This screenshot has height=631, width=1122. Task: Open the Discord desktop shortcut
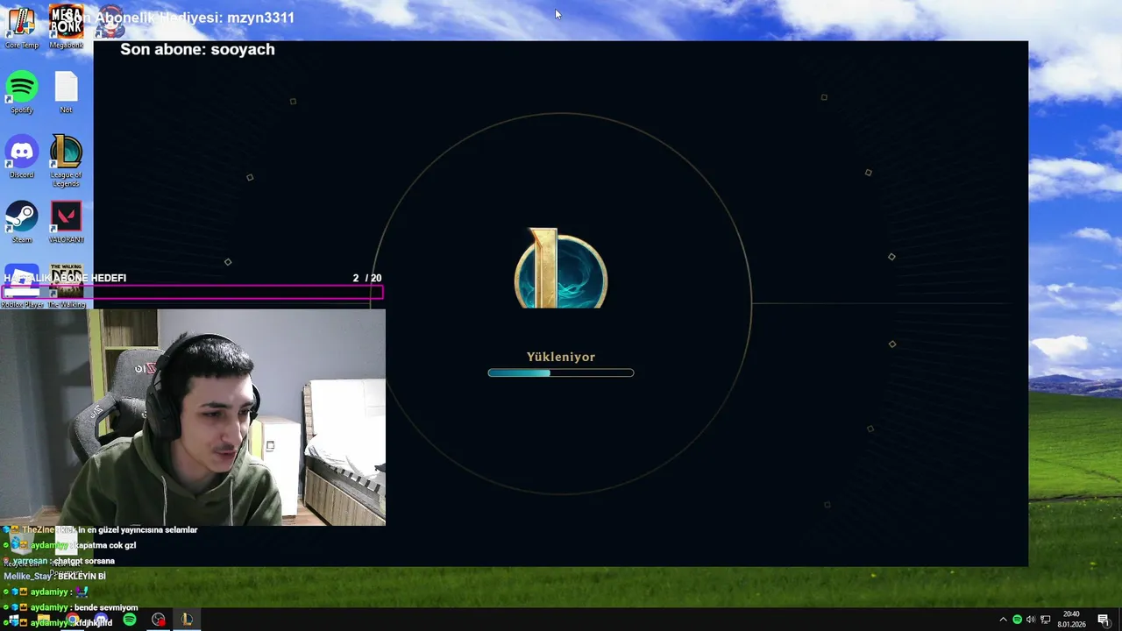pyautogui.click(x=22, y=157)
